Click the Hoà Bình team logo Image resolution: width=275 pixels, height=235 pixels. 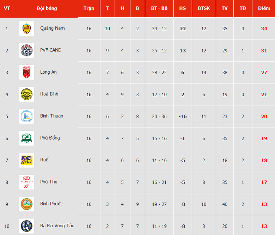(26, 94)
